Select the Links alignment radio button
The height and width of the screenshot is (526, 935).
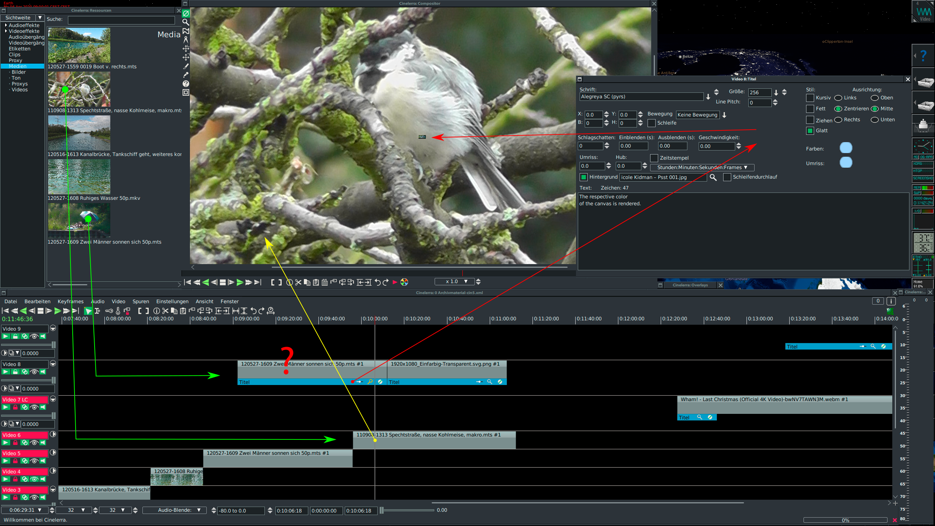click(838, 98)
